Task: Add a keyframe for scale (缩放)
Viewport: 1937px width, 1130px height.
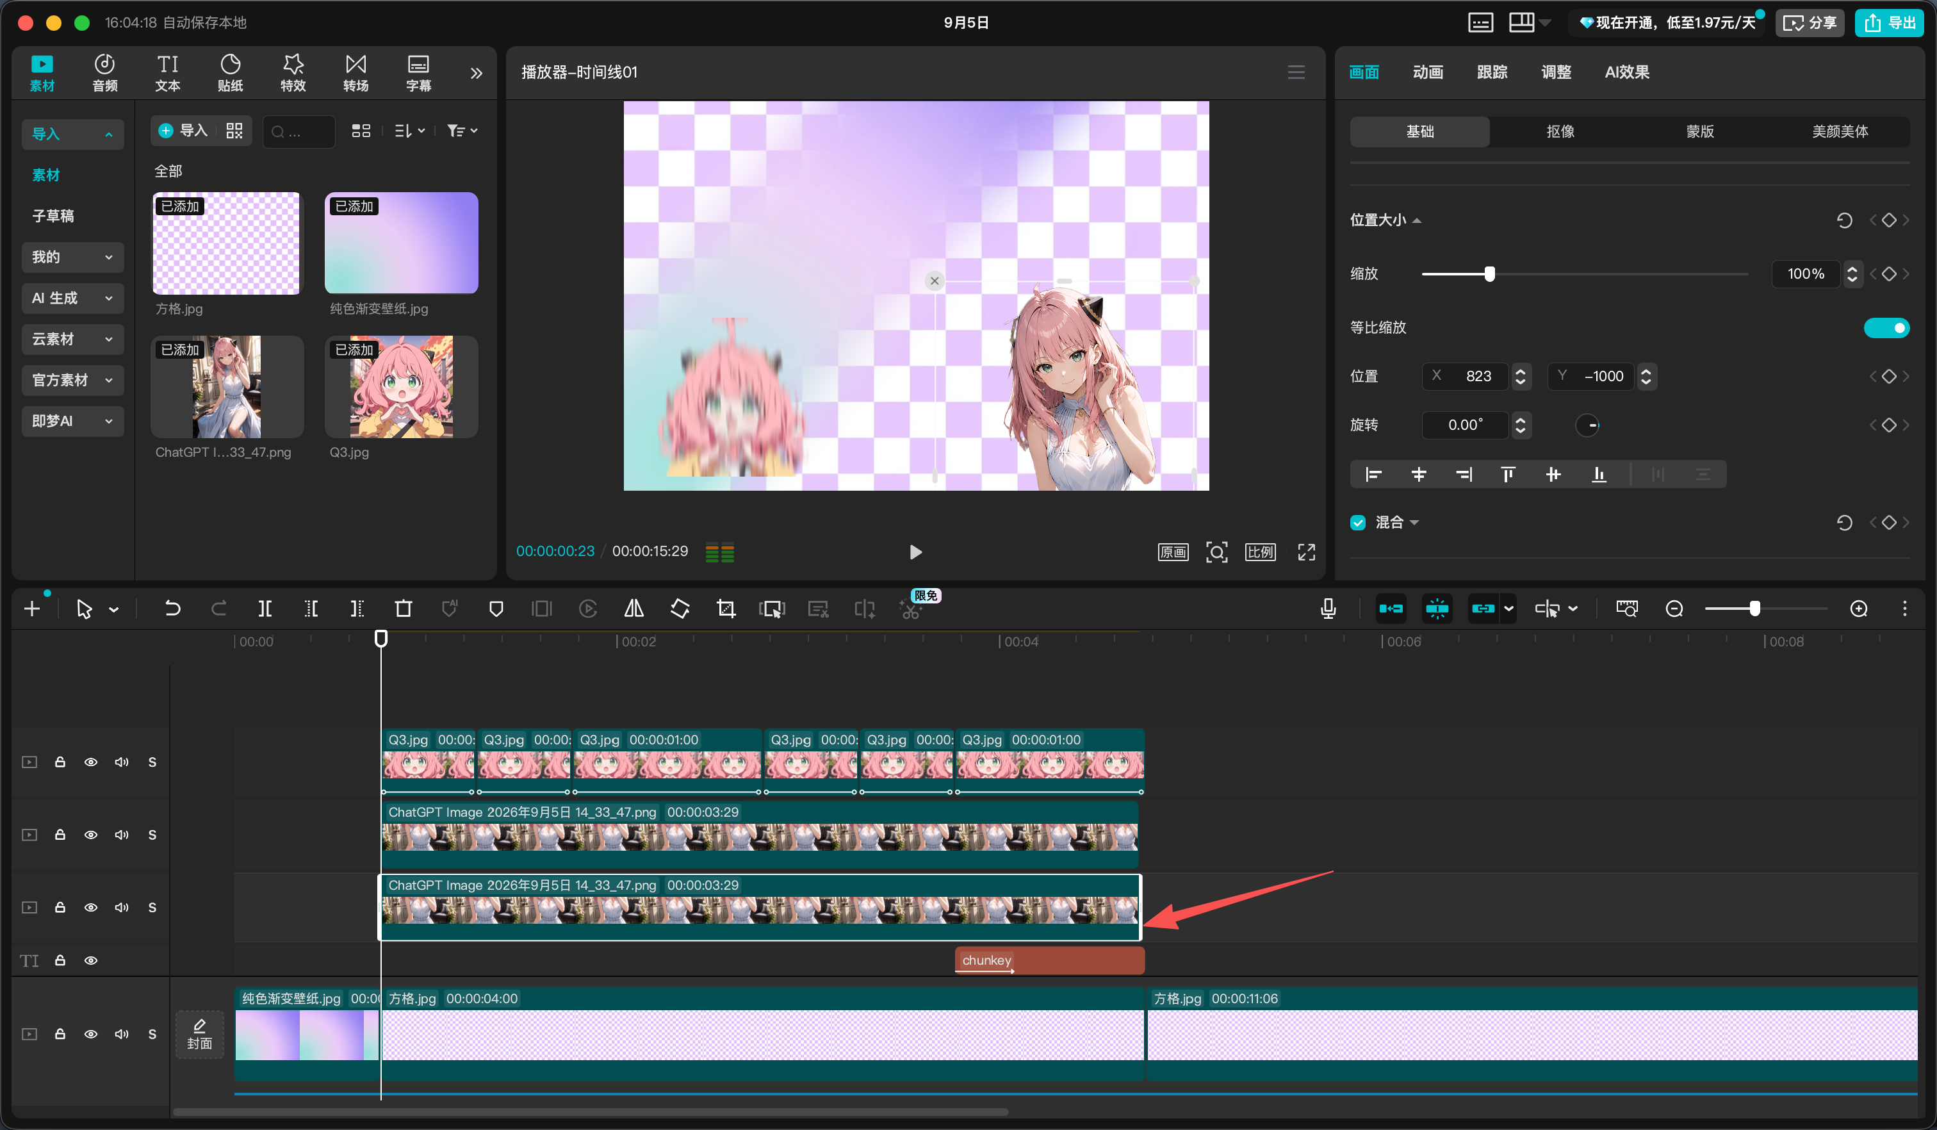Action: pyautogui.click(x=1888, y=274)
